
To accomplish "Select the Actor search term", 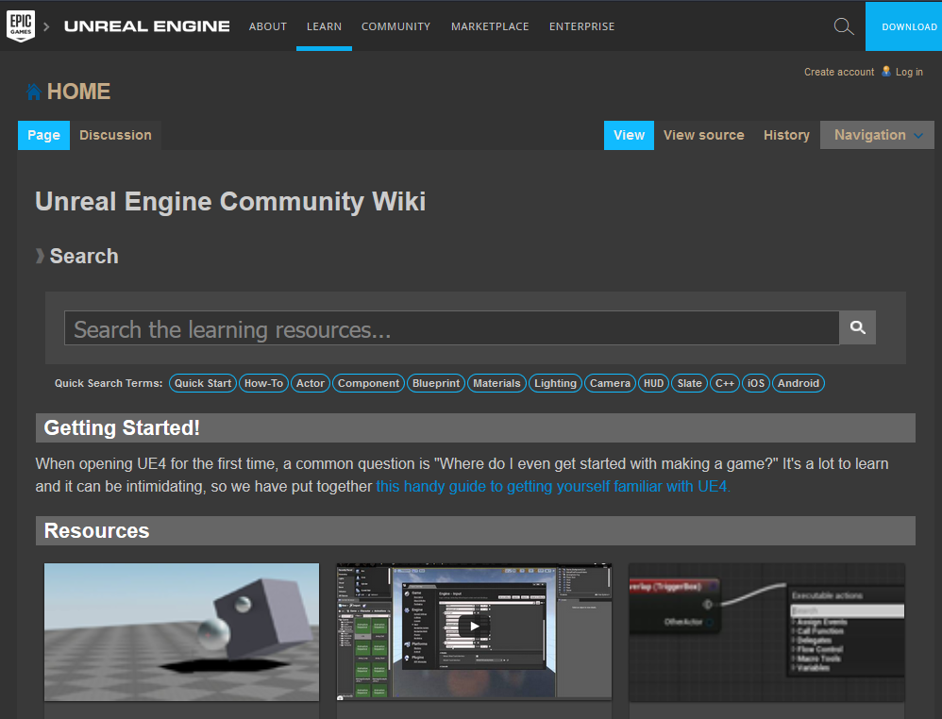I will pyautogui.click(x=310, y=383).
